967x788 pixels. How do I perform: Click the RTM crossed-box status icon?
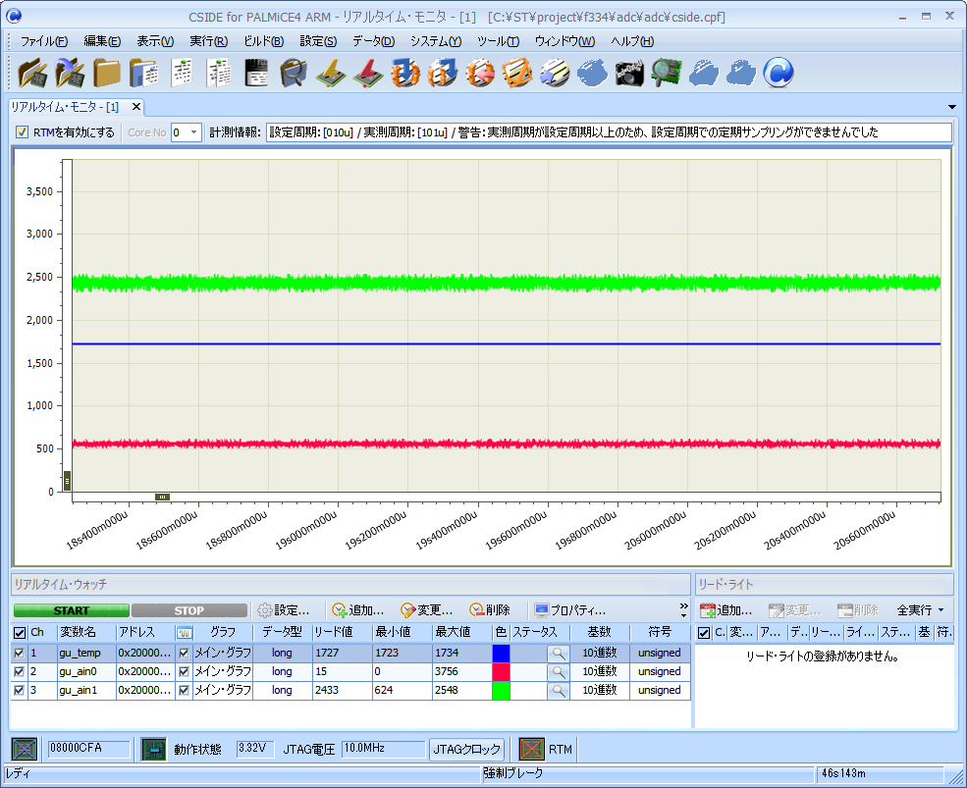coord(531,749)
